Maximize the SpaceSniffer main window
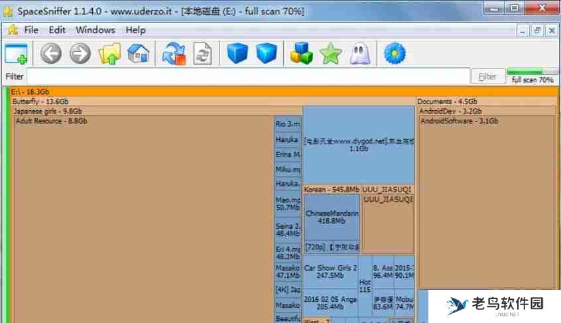Screen dimensions: 561x323 pyautogui.click(x=515, y=8)
